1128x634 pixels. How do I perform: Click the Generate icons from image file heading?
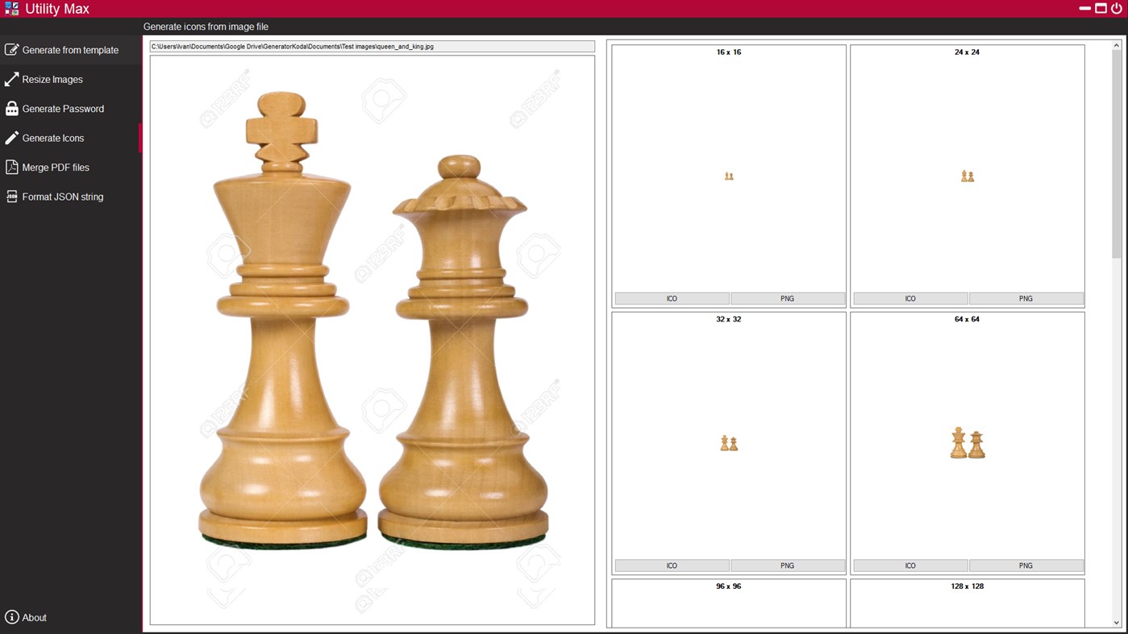[x=206, y=27]
